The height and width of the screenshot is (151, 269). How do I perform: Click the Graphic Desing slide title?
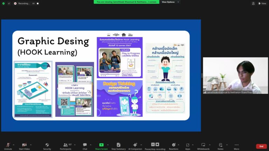53,42
